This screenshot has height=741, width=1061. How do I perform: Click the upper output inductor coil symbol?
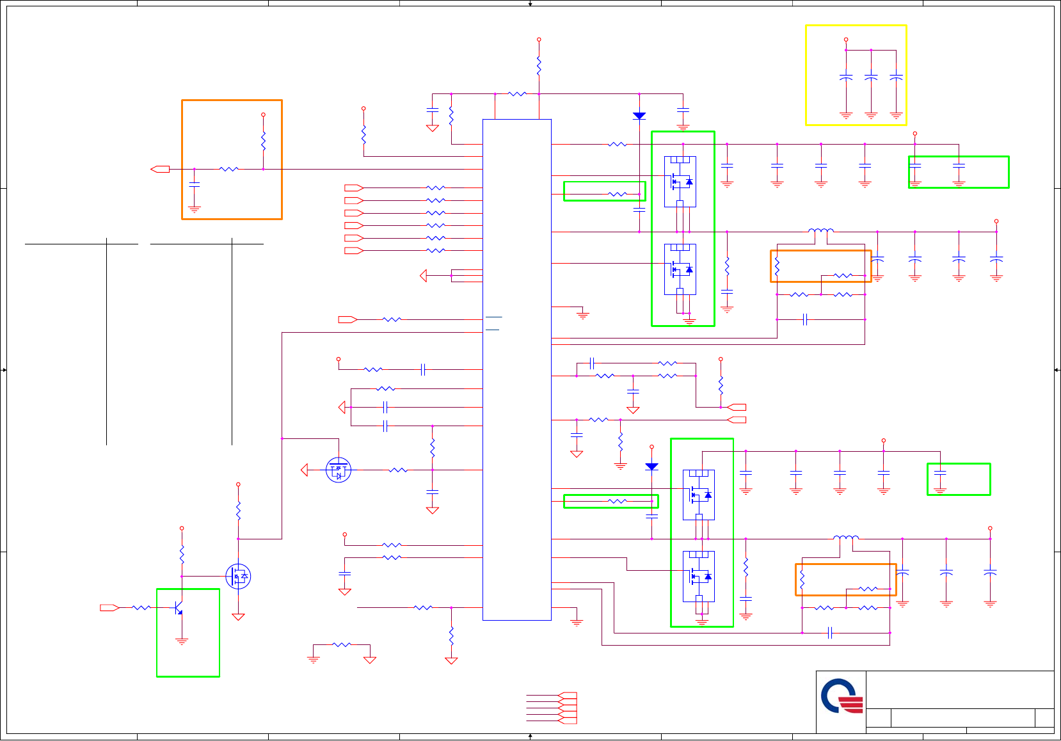coord(821,230)
